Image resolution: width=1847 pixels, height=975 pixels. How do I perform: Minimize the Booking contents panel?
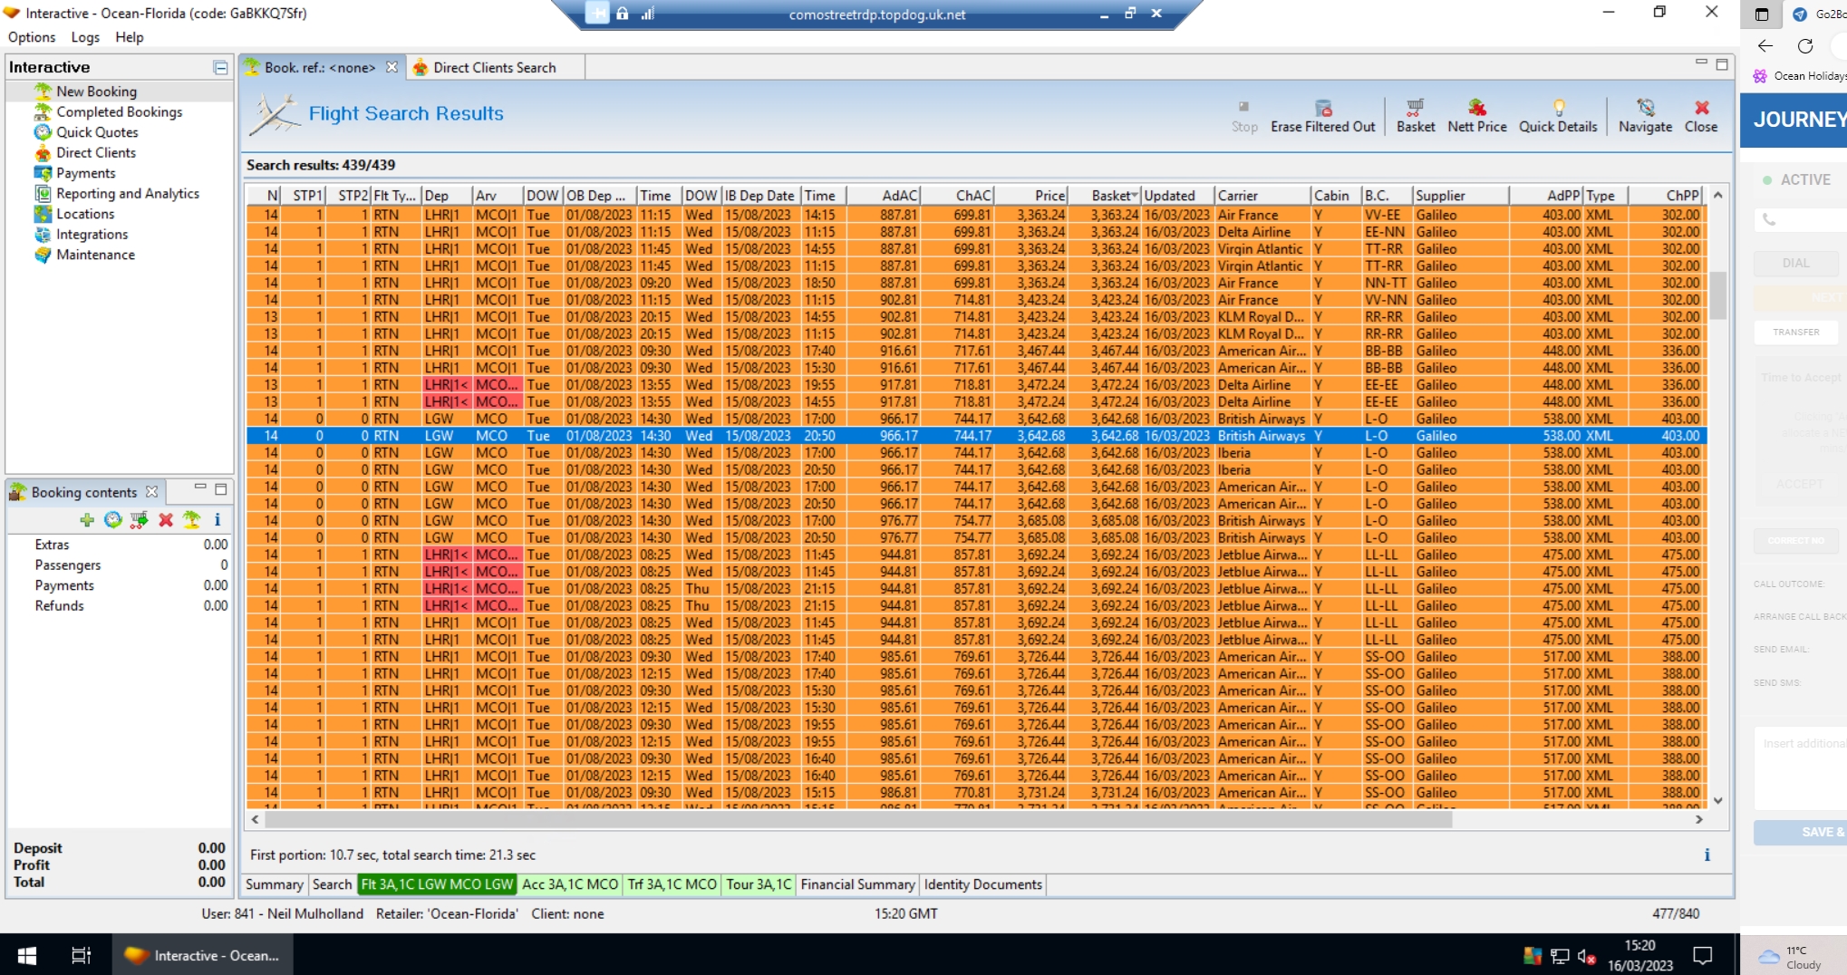(200, 487)
